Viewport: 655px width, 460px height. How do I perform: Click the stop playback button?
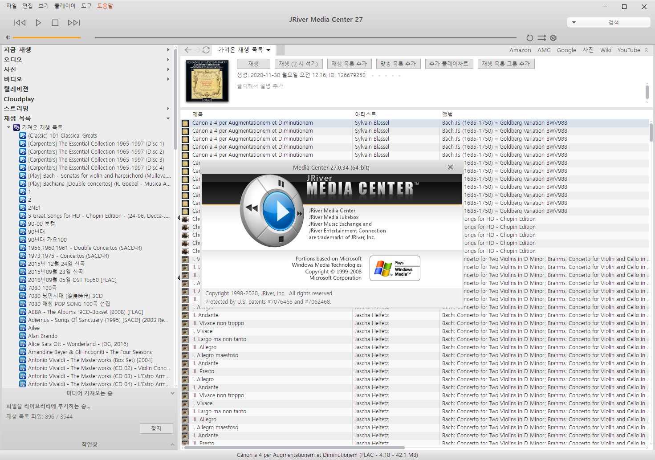pyautogui.click(x=55, y=23)
